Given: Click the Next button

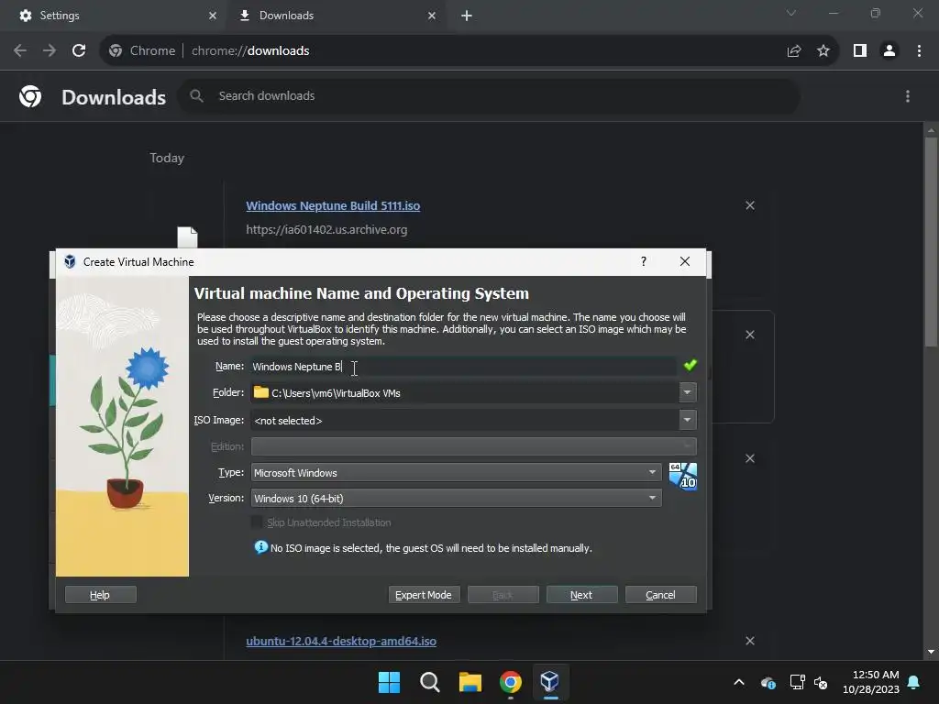Looking at the screenshot, I should 581,594.
